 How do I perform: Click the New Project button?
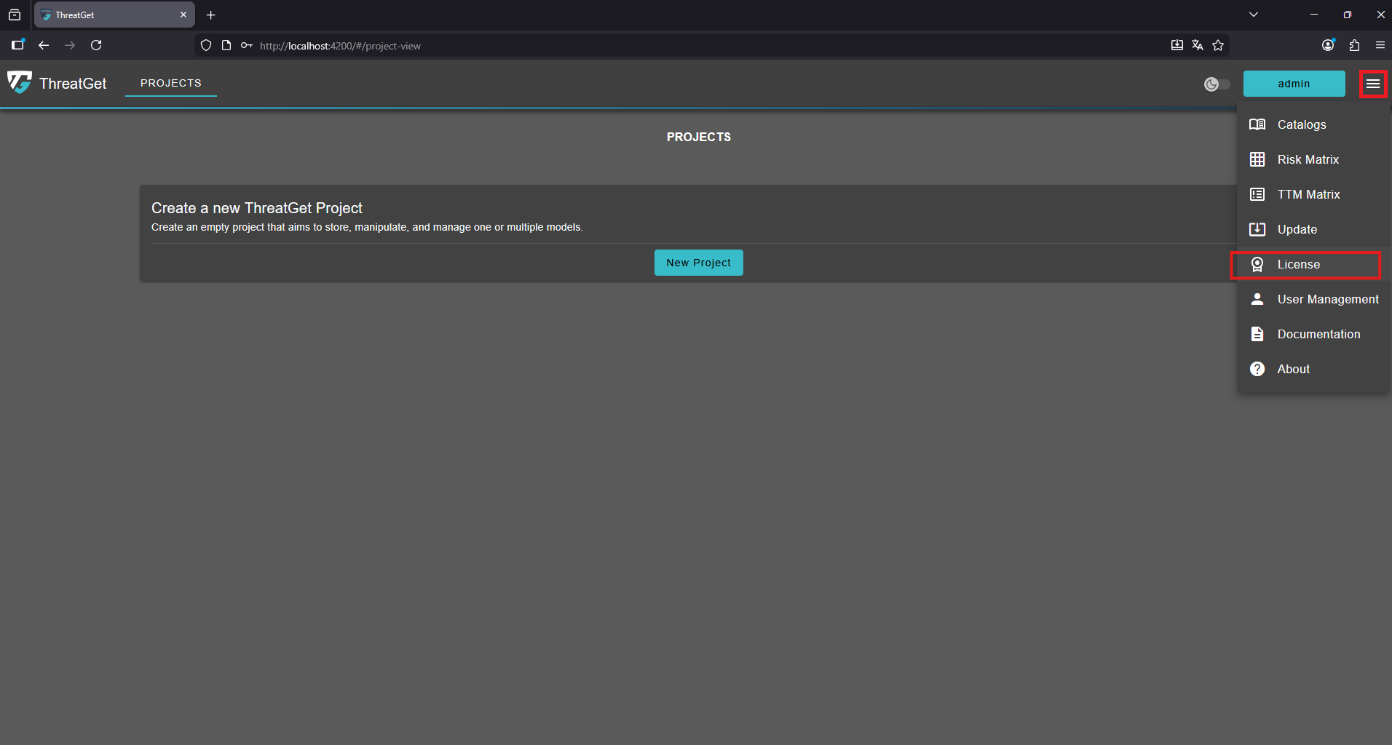point(698,263)
